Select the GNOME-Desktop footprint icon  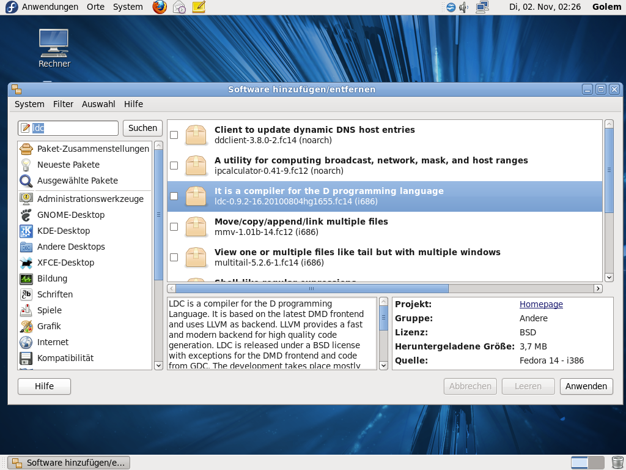tap(26, 215)
